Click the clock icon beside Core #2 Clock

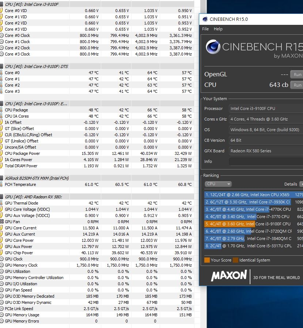point(2,48)
